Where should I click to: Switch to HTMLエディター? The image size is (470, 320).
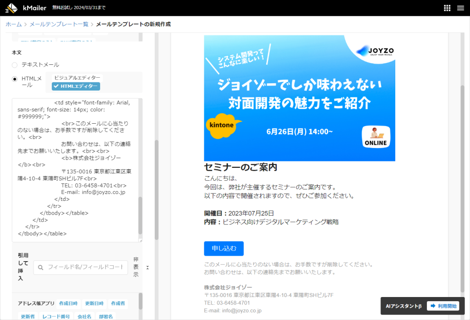point(76,86)
